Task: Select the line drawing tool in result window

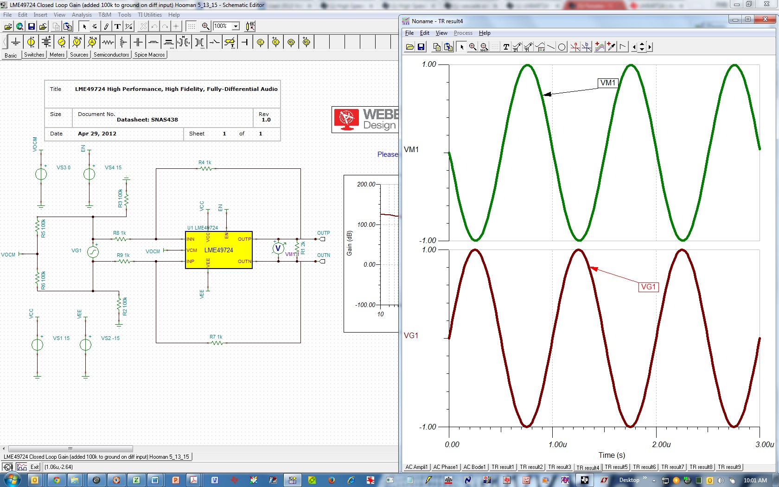Action: (x=550, y=47)
